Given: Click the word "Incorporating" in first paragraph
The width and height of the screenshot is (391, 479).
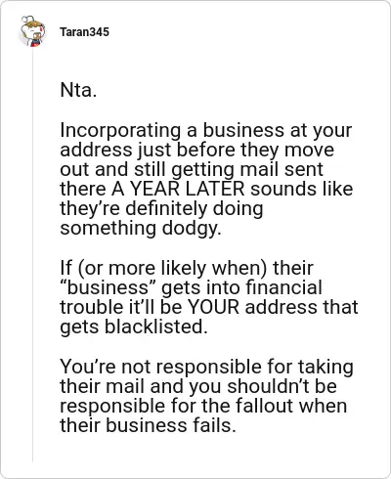Looking at the screenshot, I should point(120,130).
